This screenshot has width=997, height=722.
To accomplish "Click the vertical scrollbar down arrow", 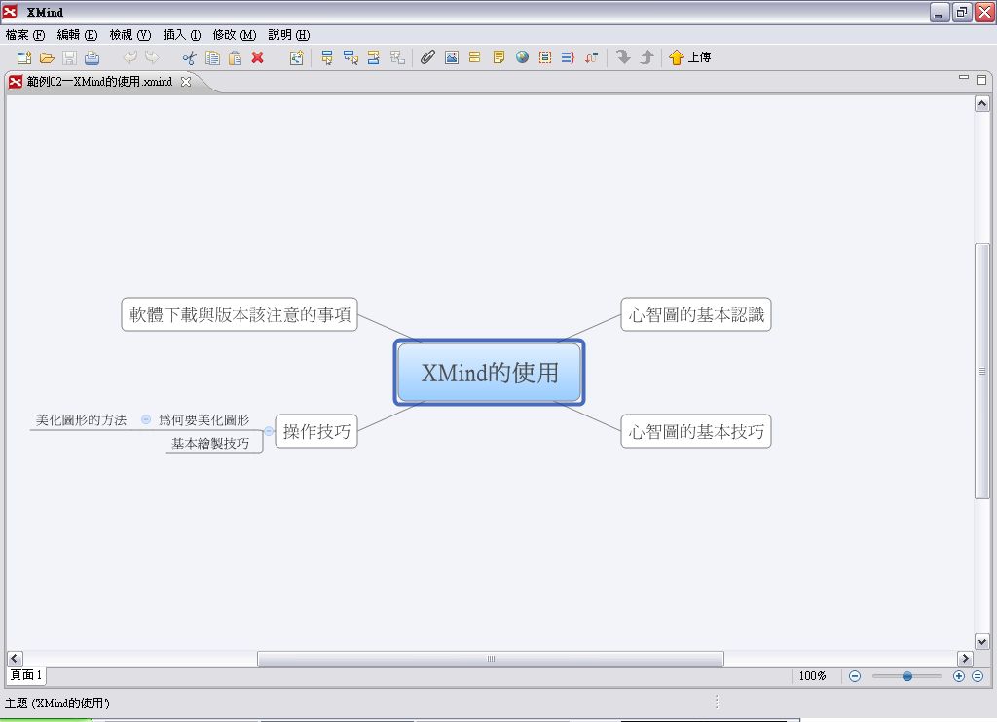I will tap(981, 642).
